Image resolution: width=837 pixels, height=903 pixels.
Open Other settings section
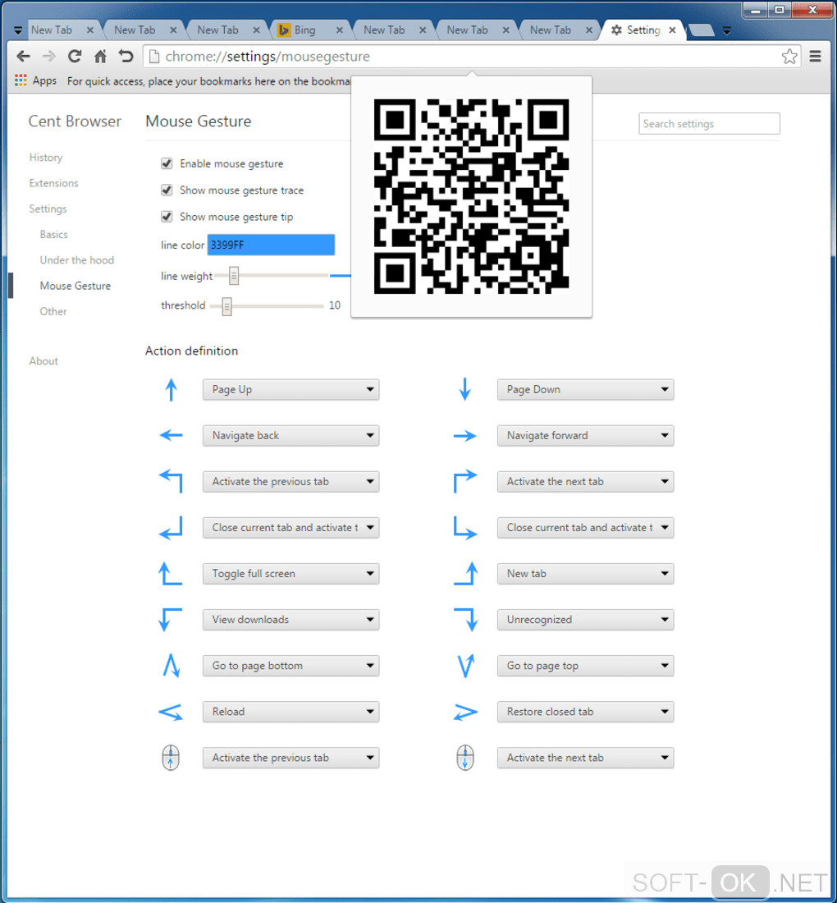coord(53,312)
